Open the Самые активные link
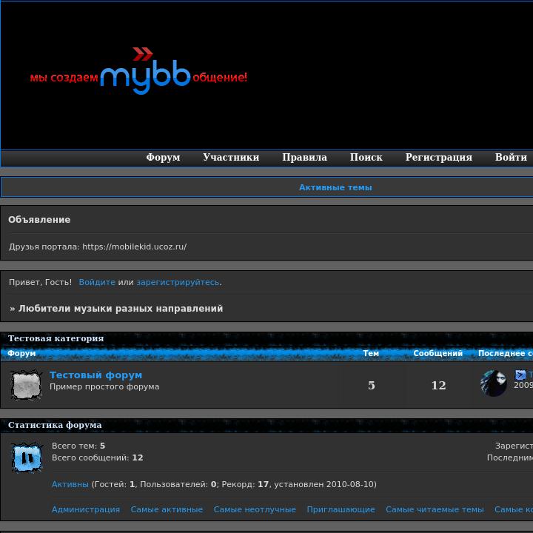 click(x=167, y=509)
